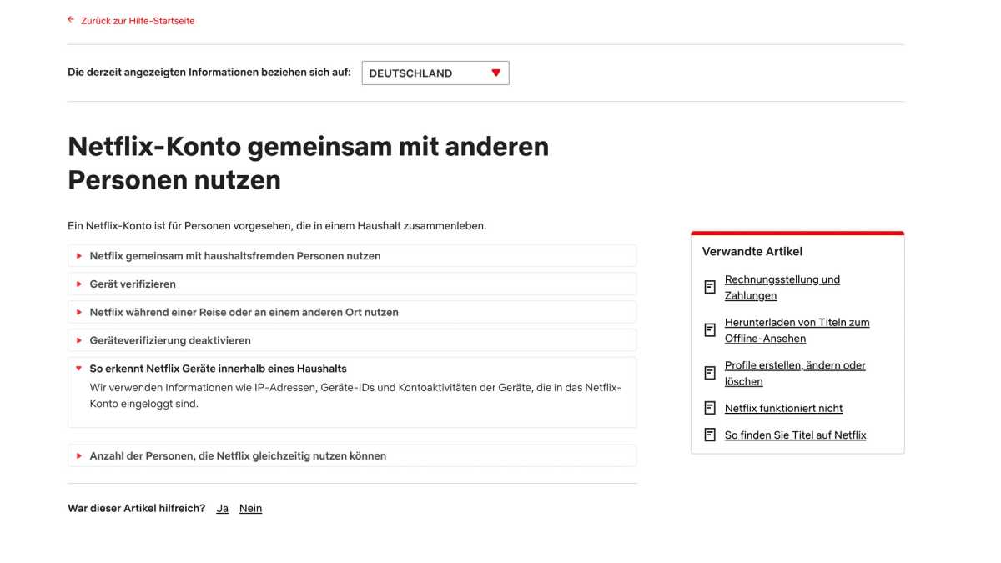The image size is (1001, 563).
Task: Click the document icon beside Netflix funktioniert nicht
Action: click(x=710, y=408)
